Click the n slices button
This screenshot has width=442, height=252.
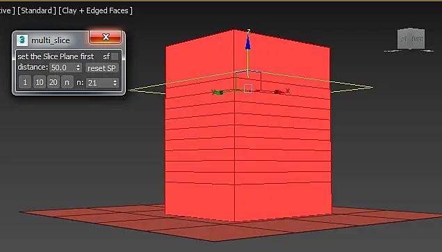(x=67, y=82)
